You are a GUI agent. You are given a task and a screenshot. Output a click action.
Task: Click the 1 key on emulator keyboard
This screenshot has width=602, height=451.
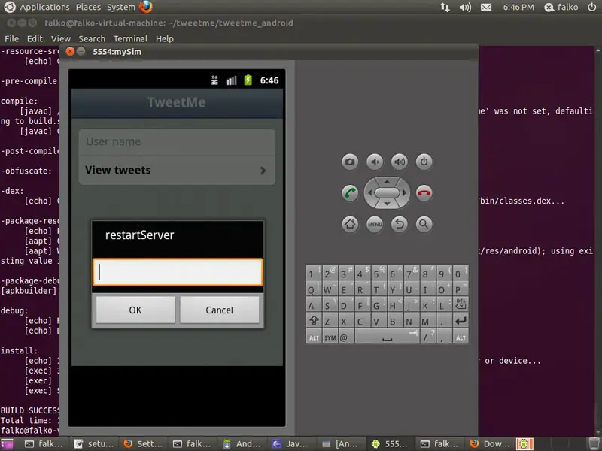314,273
